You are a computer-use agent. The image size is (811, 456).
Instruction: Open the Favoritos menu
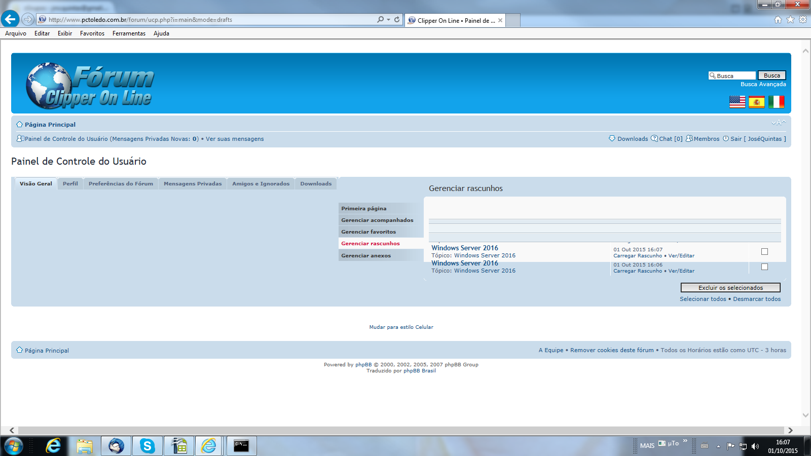[92, 33]
